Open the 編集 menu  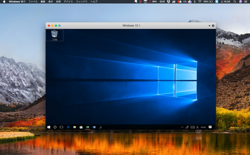[43, 2]
